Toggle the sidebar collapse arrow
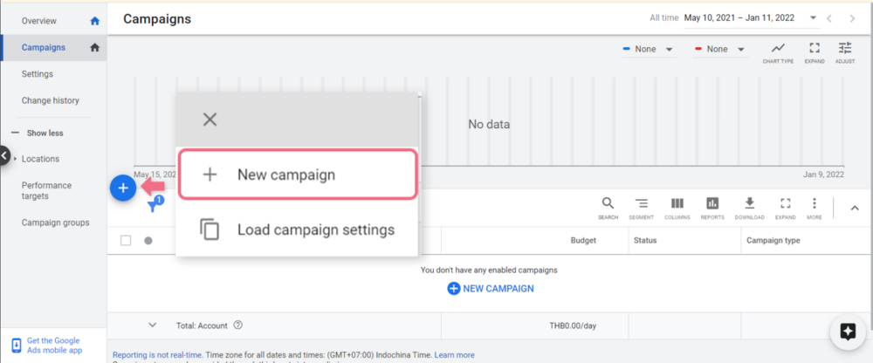The image size is (873, 363). 3,156
